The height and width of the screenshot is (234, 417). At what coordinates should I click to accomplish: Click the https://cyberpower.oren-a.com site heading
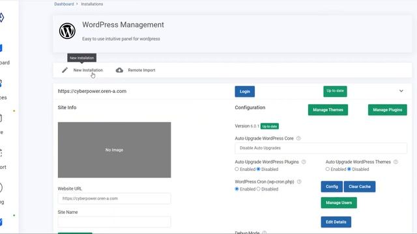click(92, 91)
